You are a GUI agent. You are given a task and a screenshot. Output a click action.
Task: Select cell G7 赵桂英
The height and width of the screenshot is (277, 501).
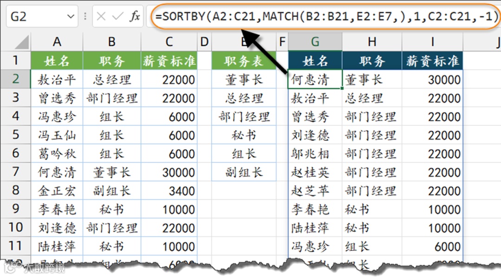[x=315, y=172]
